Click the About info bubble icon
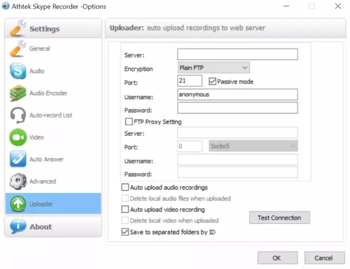Screen dimensions: 350x269 (x=18, y=226)
